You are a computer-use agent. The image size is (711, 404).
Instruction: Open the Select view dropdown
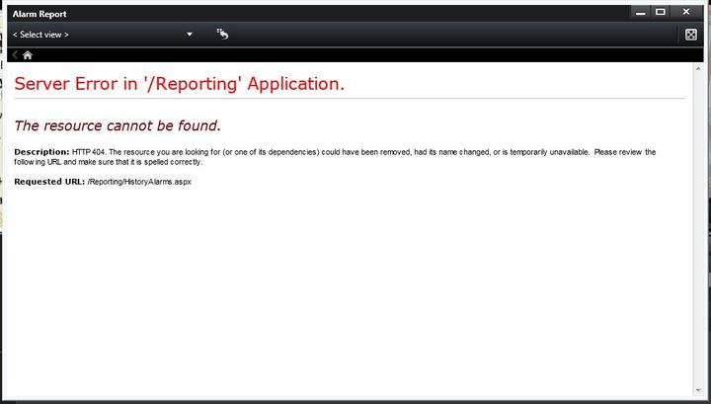(99, 35)
